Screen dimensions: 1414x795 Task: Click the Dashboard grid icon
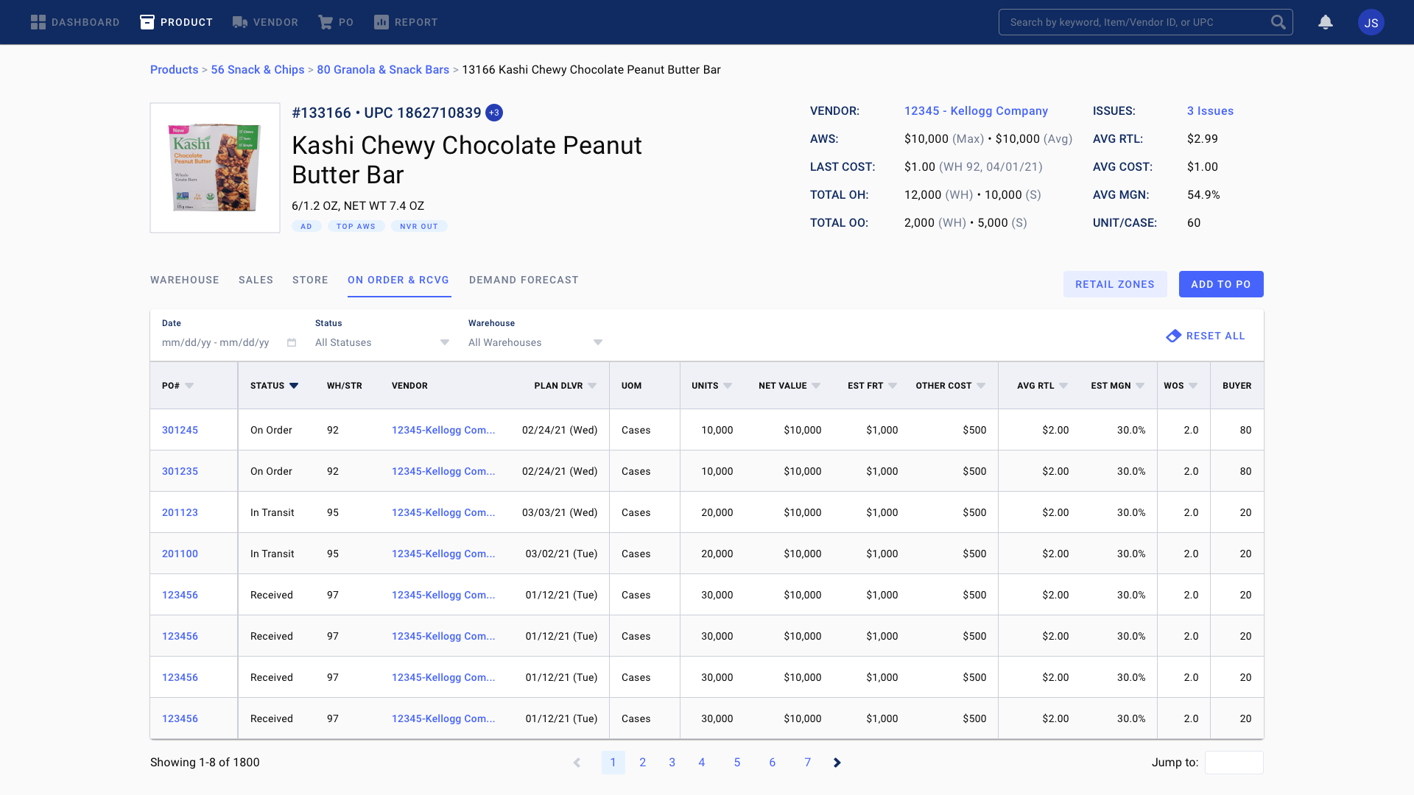pos(38,22)
